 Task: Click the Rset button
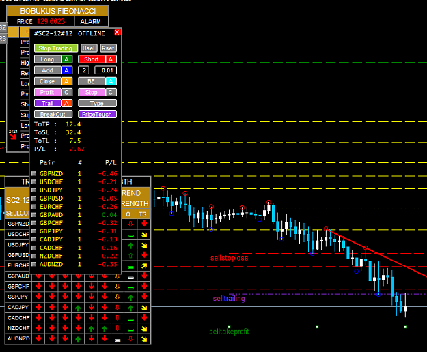(x=108, y=48)
